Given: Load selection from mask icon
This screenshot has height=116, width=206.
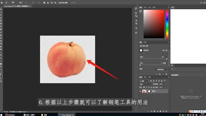Looking at the screenshot, I should click(157, 74).
